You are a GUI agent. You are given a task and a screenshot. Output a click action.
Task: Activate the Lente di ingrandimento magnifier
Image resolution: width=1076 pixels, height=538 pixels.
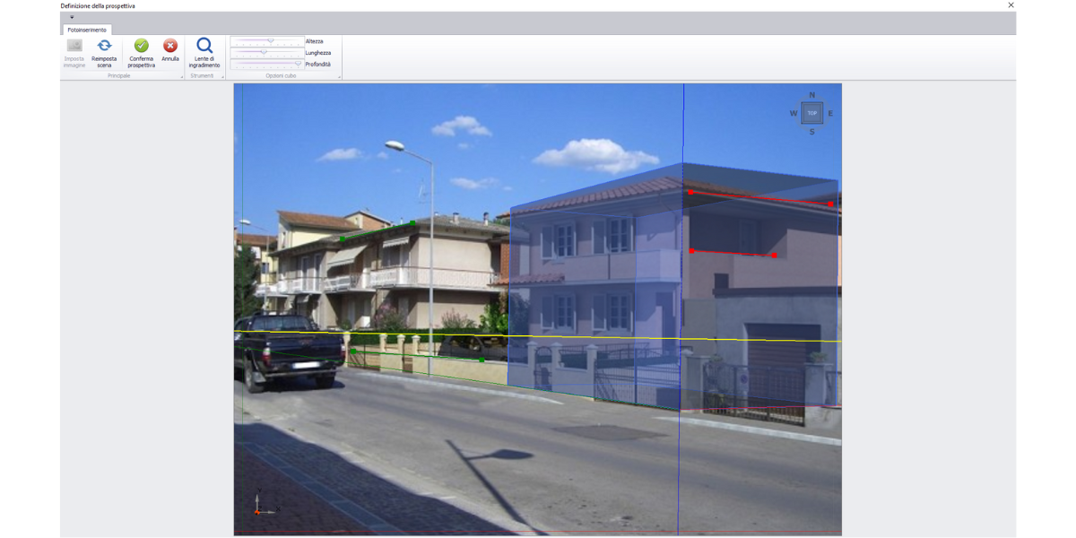coord(204,46)
